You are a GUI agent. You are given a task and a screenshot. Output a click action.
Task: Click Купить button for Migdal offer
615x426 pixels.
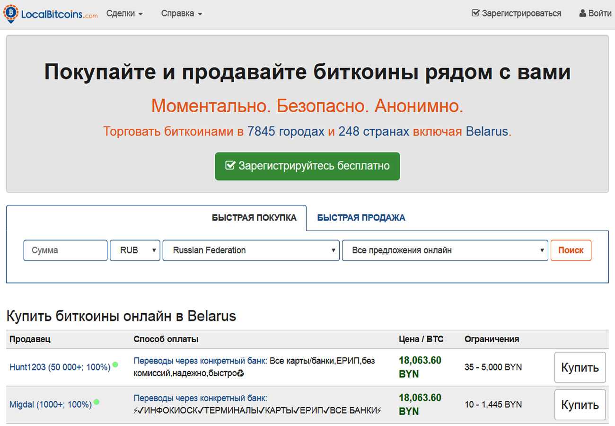[580, 405]
